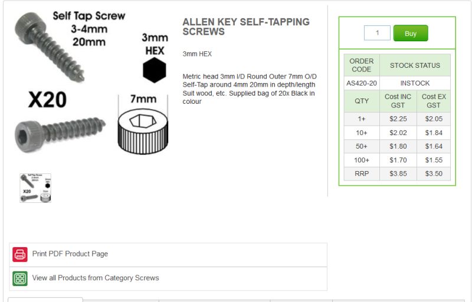
Task: Click the green category grid icon
Action: (x=20, y=278)
